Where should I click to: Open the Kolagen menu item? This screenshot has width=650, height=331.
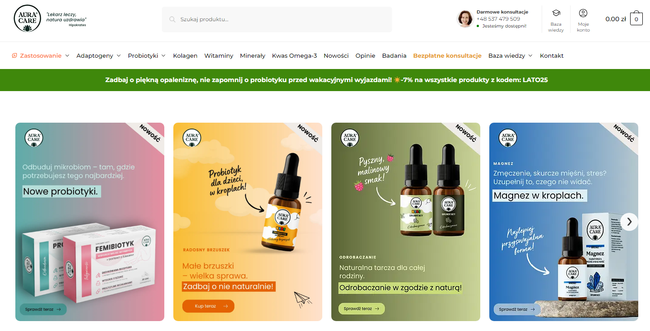click(x=185, y=56)
